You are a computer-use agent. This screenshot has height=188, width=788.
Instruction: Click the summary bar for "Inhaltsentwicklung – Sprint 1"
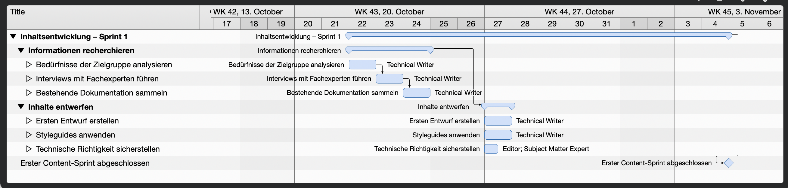(538, 36)
